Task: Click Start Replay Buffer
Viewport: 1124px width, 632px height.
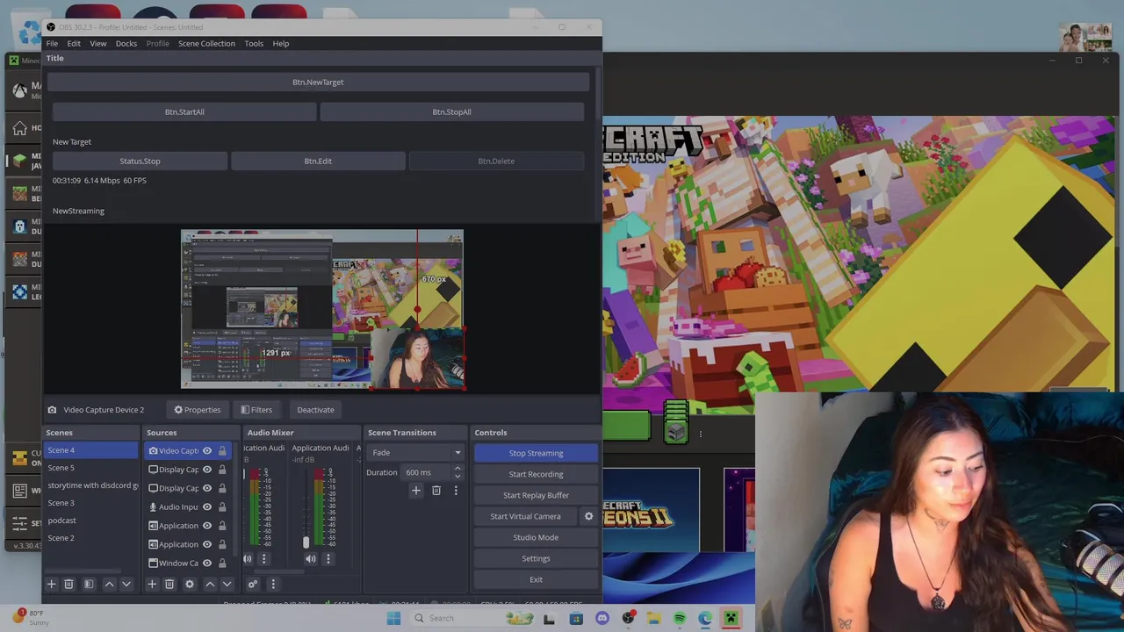Action: [x=536, y=495]
